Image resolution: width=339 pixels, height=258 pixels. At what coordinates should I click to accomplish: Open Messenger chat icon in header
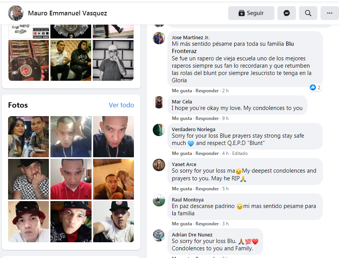click(x=286, y=13)
